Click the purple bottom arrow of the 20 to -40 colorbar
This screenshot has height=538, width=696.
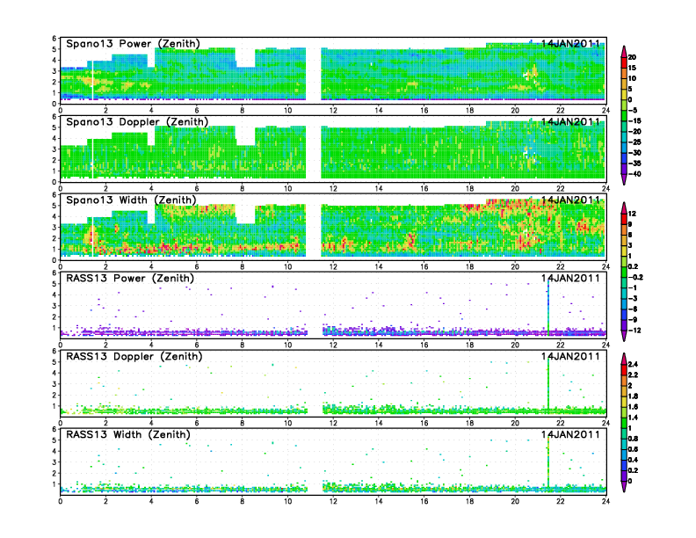(624, 179)
